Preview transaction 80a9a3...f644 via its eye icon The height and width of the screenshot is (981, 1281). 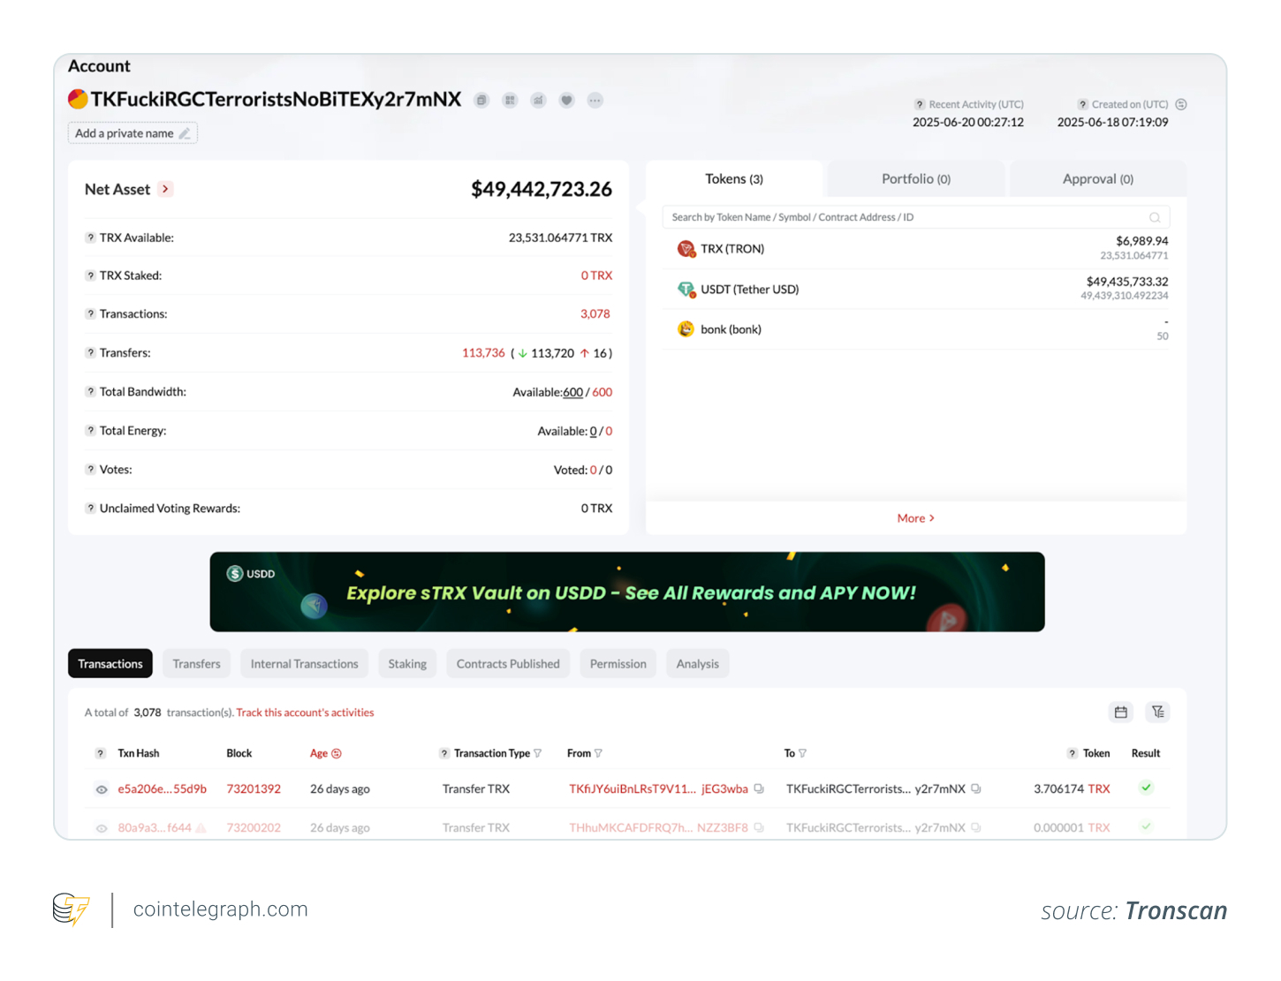click(101, 827)
